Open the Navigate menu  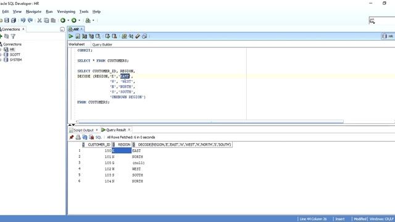tap(33, 12)
